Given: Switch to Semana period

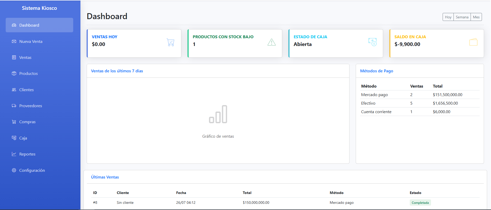Looking at the screenshot, I should point(462,17).
